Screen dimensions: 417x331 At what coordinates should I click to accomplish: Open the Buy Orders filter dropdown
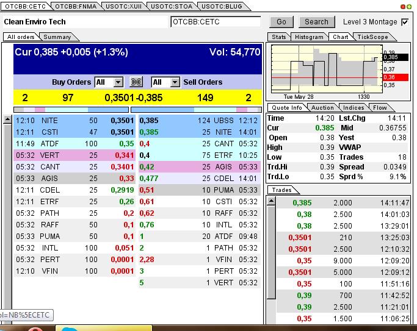pyautogui.click(x=118, y=82)
